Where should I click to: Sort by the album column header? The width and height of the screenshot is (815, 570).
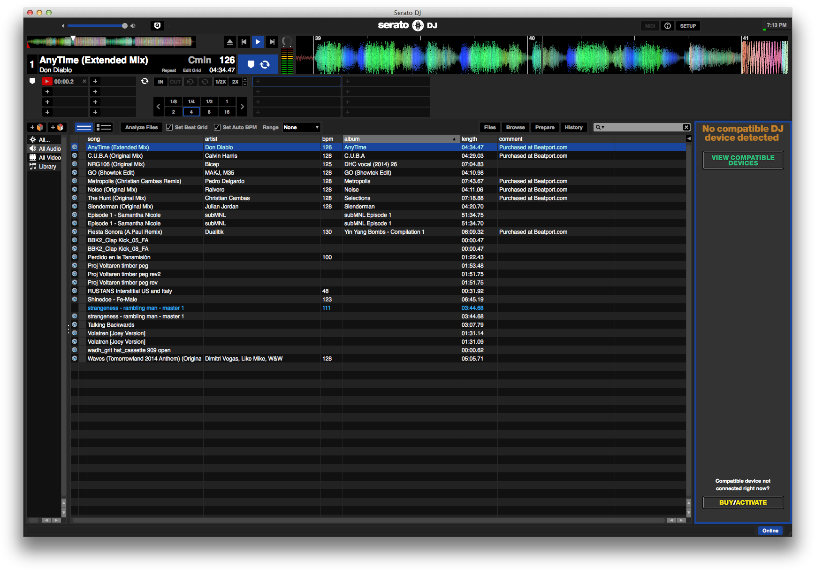[x=401, y=139]
